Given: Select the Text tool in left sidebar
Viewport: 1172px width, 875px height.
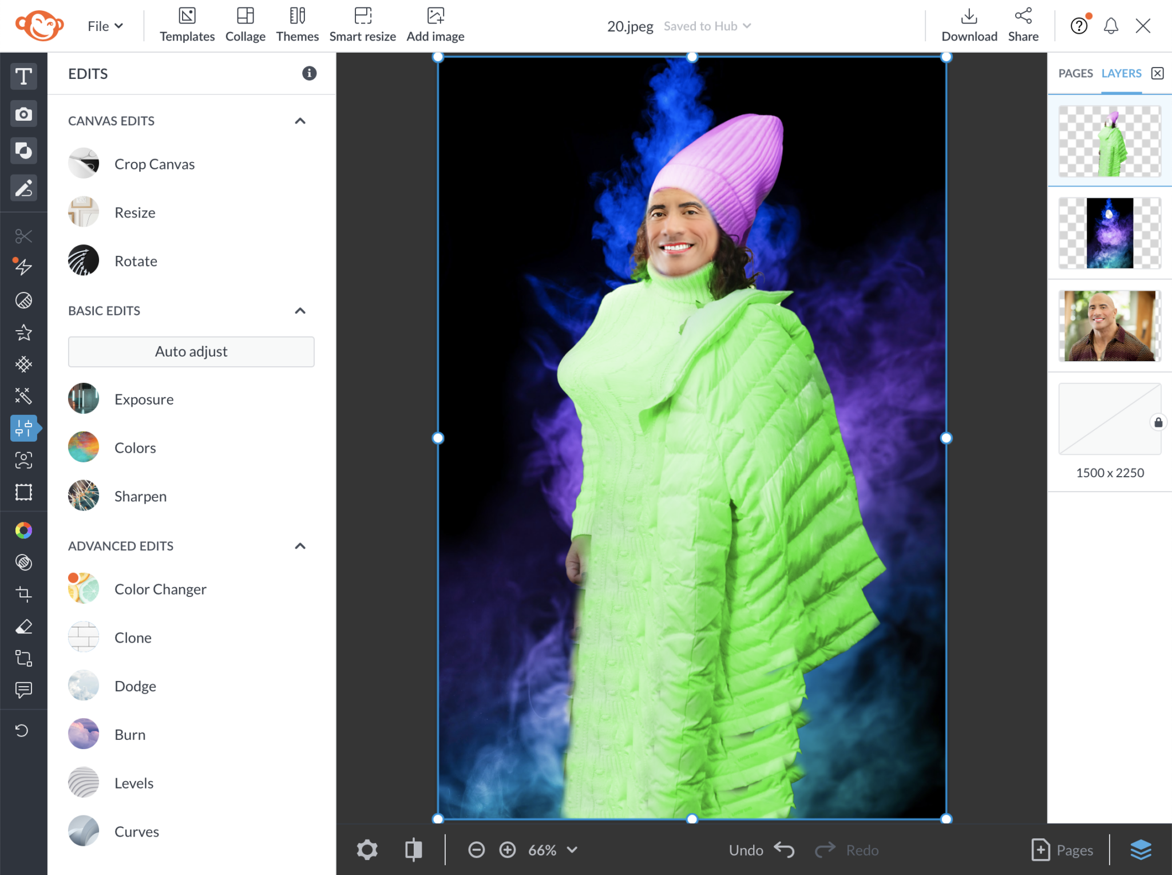Looking at the screenshot, I should [x=23, y=76].
